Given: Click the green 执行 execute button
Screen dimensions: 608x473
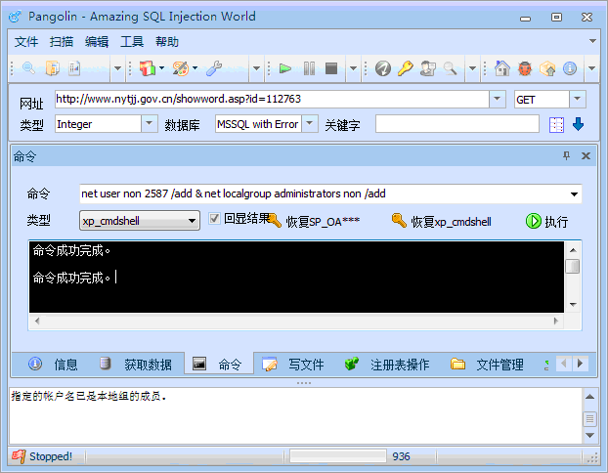Looking at the screenshot, I should [546, 222].
